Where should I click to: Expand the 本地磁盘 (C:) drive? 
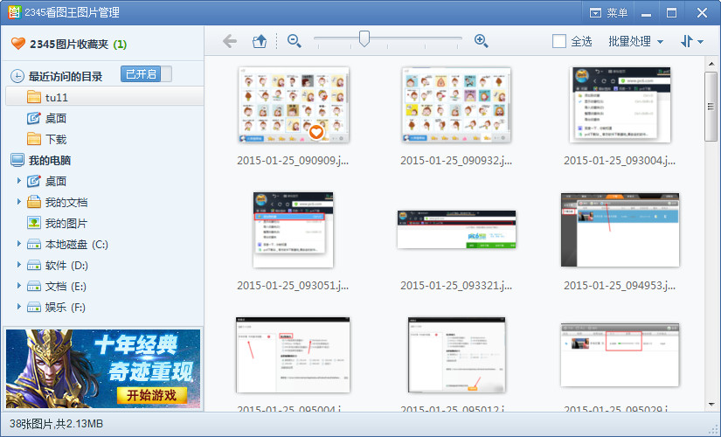[x=19, y=244]
